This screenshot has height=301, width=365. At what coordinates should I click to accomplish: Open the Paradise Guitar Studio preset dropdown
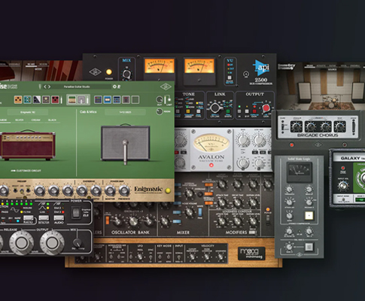77,87
